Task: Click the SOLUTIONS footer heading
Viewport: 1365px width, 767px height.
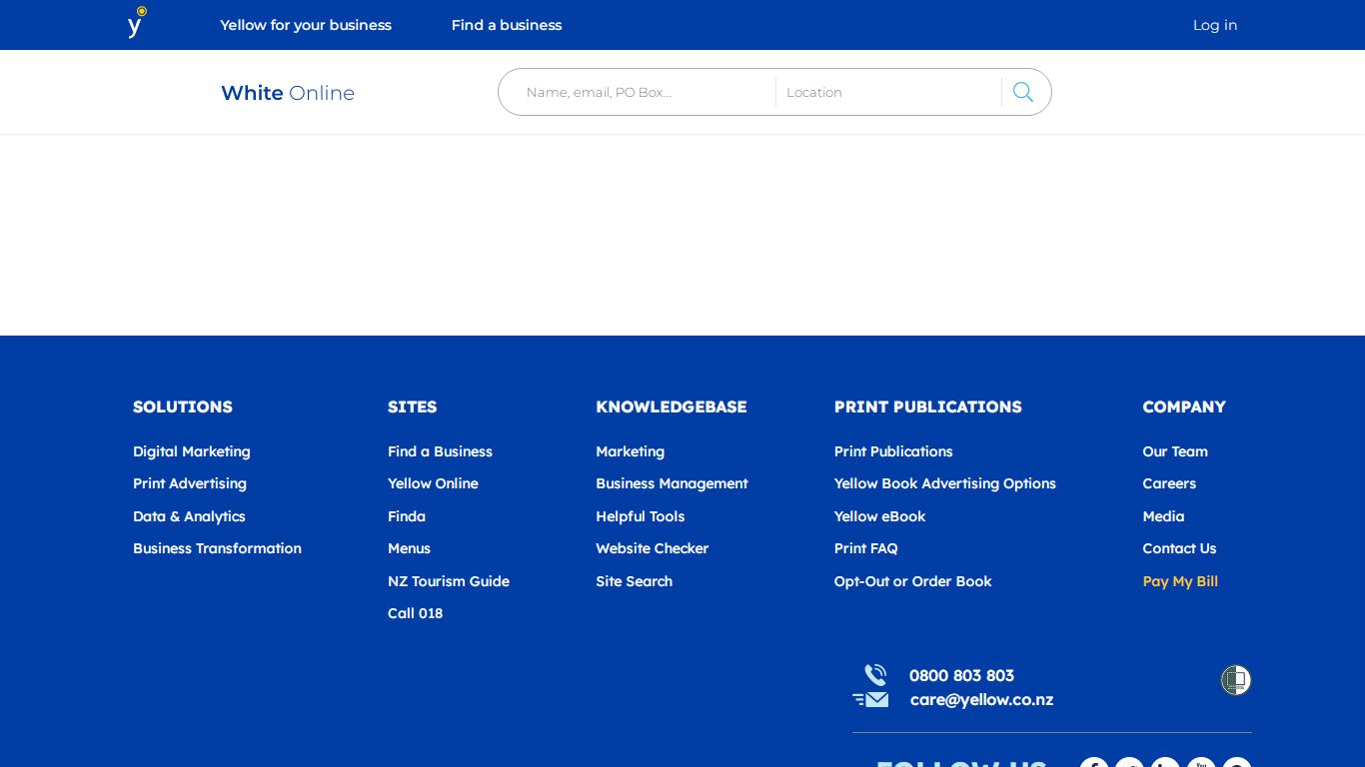Action: (x=183, y=406)
